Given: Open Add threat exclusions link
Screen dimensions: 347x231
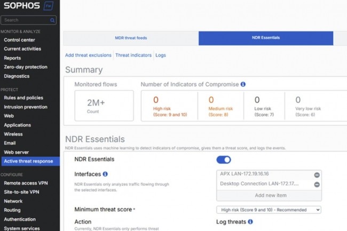Looking at the screenshot, I should pyautogui.click(x=88, y=55).
